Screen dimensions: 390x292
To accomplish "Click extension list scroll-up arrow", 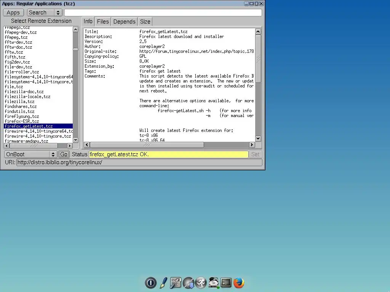I will click(76, 30).
